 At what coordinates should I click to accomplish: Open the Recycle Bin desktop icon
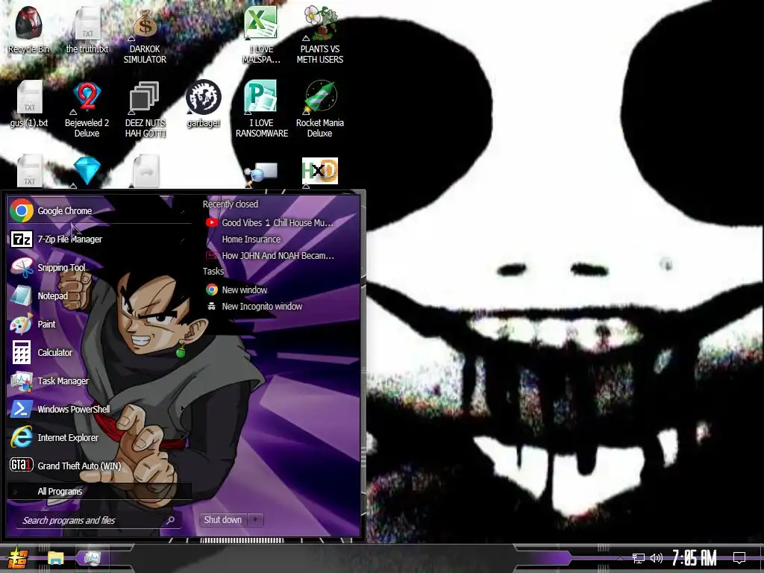click(x=28, y=29)
